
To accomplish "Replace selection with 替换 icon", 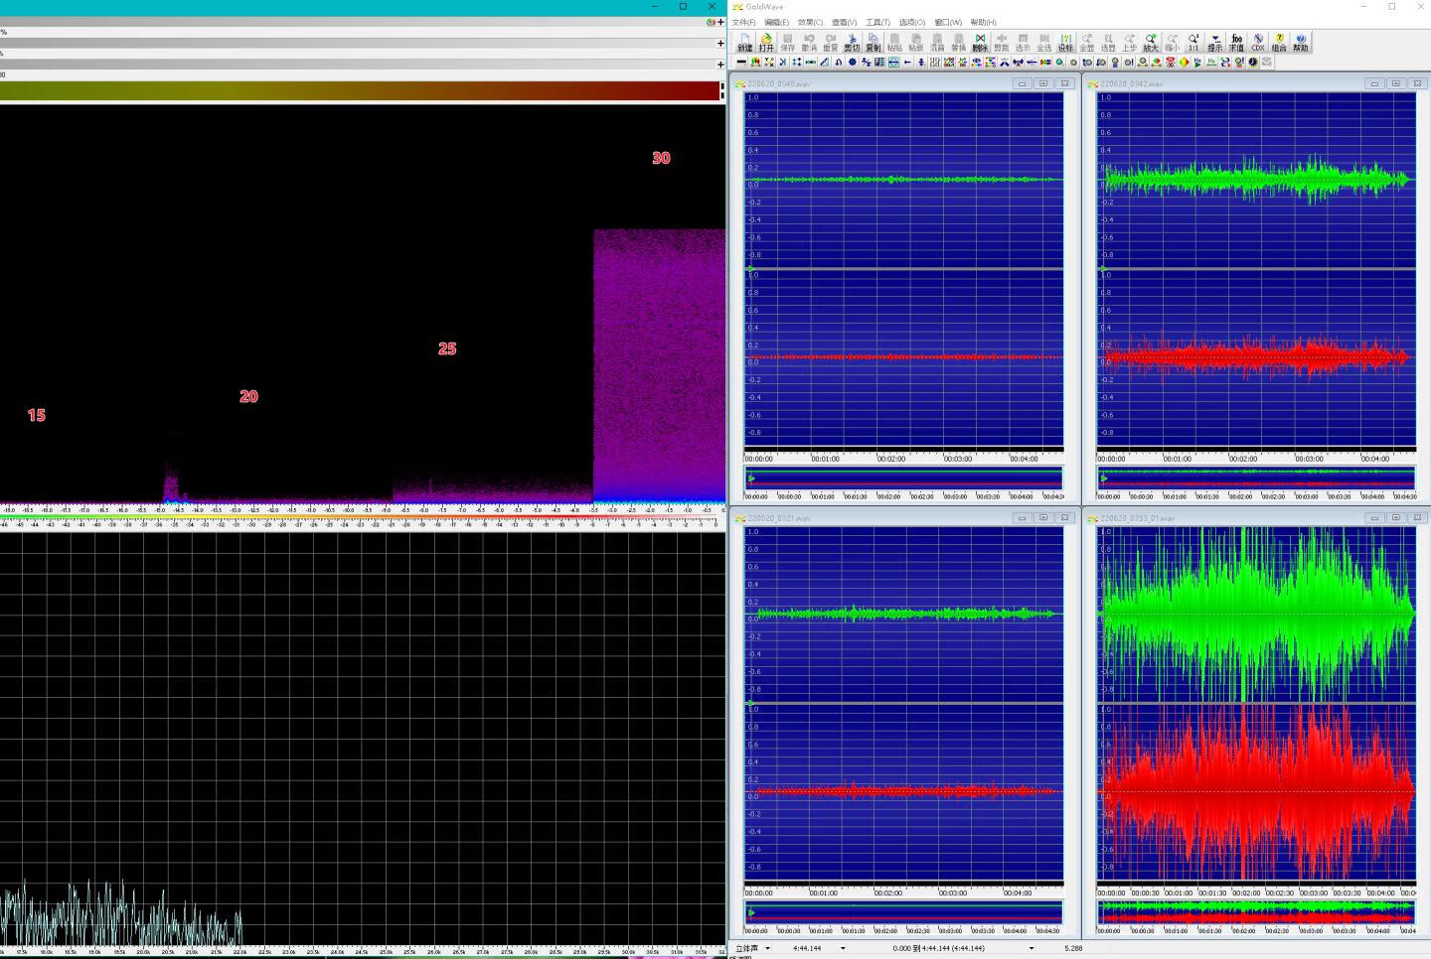I will point(958,43).
